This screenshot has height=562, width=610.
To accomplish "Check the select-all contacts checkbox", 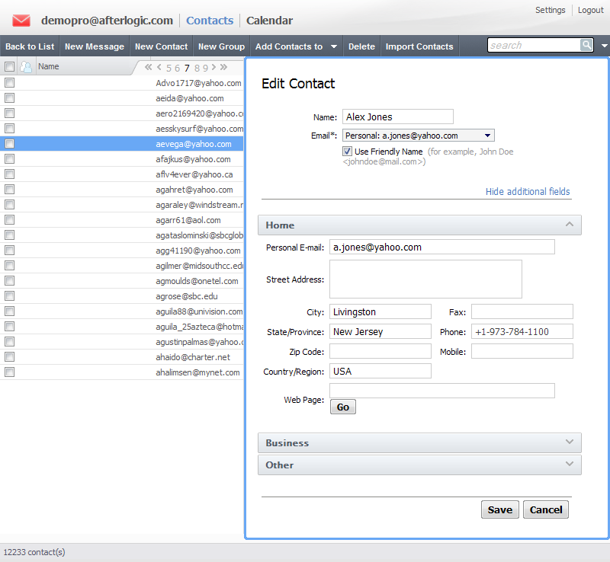I will [10, 67].
